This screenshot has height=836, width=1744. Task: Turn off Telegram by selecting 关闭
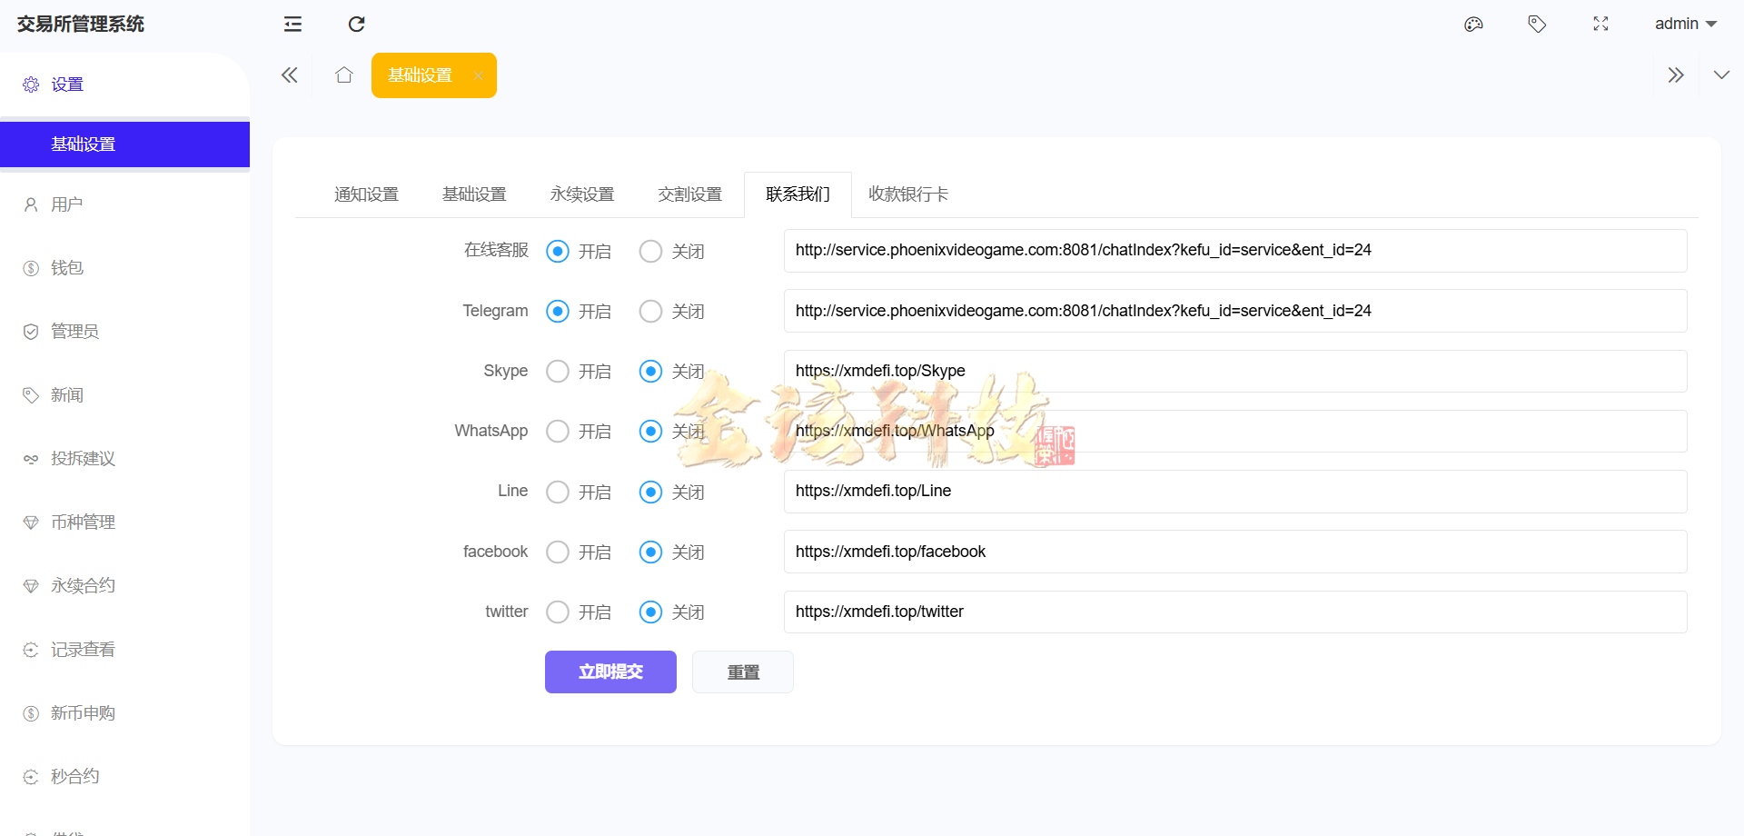[x=650, y=311]
